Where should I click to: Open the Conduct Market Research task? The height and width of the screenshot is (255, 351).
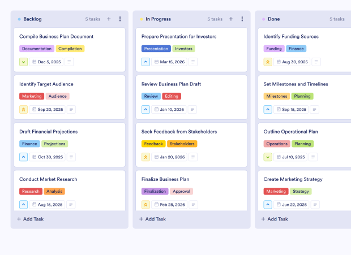(48, 179)
